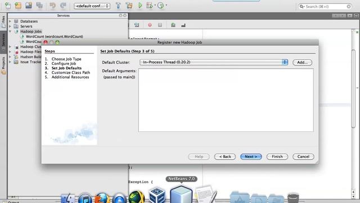Viewport: 360px width, 203px height.
Task: Select Databases in the Services tree
Action: point(29,21)
